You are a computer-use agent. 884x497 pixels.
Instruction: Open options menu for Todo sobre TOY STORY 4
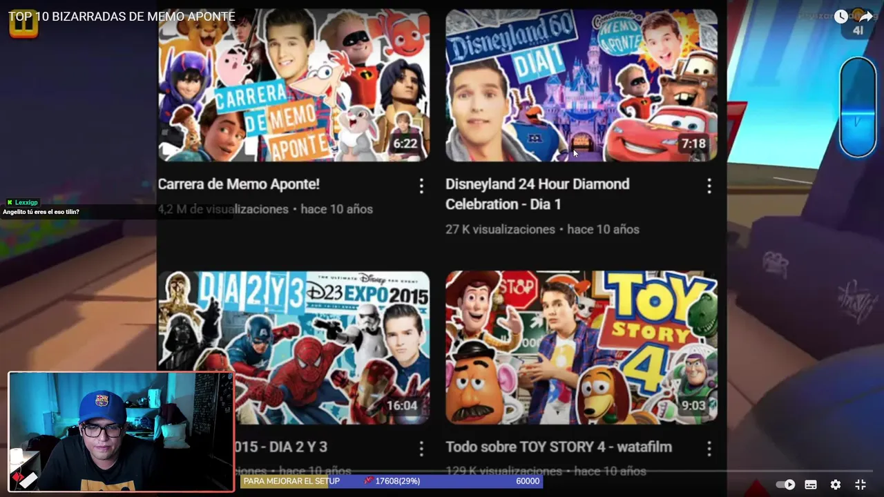point(709,448)
